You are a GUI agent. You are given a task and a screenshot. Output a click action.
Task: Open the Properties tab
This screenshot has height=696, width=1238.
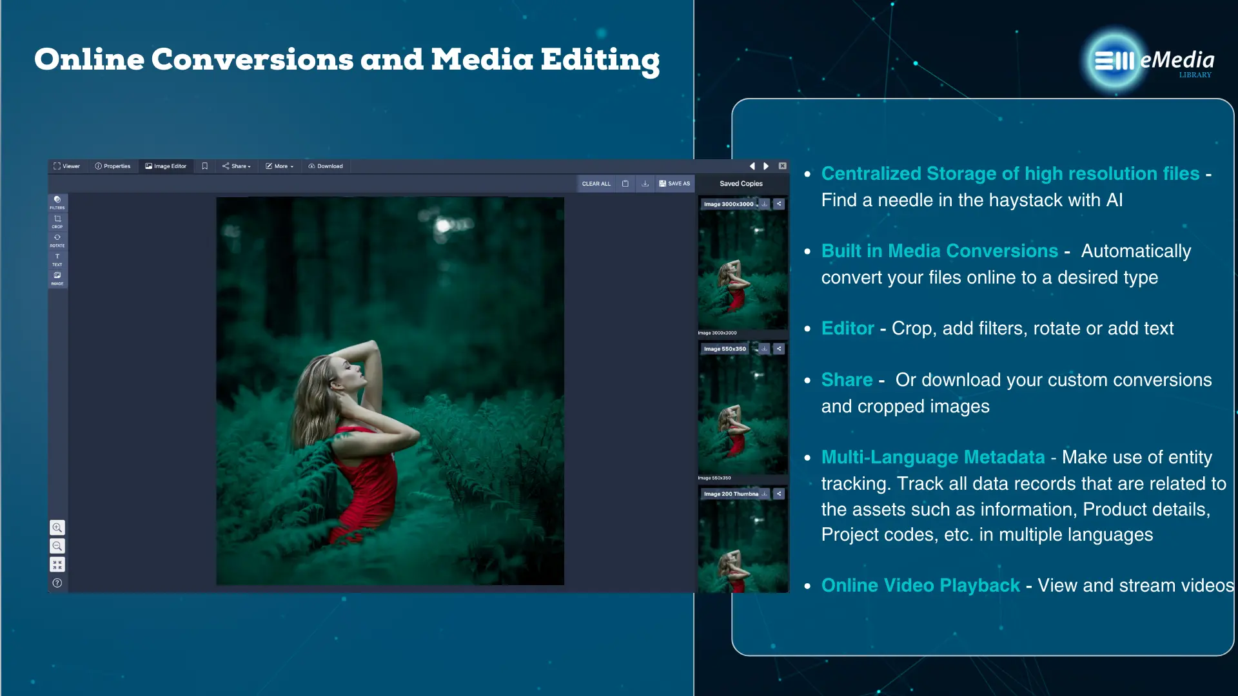coord(113,166)
